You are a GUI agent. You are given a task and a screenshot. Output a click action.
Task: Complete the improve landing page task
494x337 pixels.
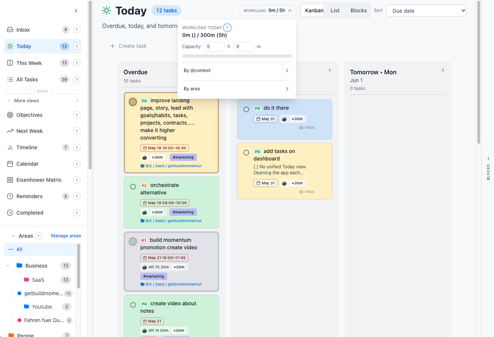(x=133, y=102)
